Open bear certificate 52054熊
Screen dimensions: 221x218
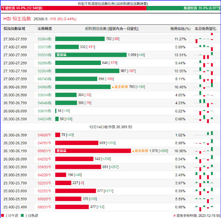tap(45, 71)
